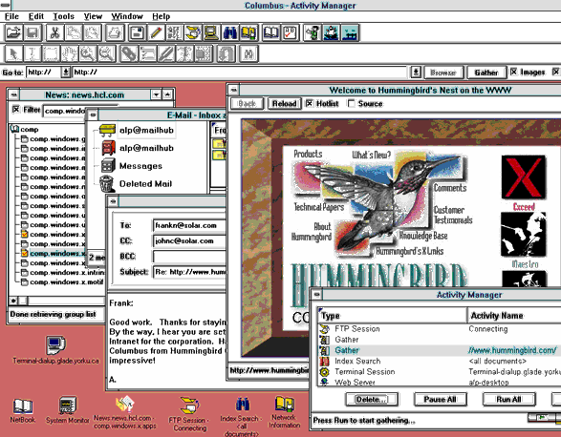Viewport: 561px width, 437px height.
Task: Open the System Monitor desktop icon
Action: (67, 410)
